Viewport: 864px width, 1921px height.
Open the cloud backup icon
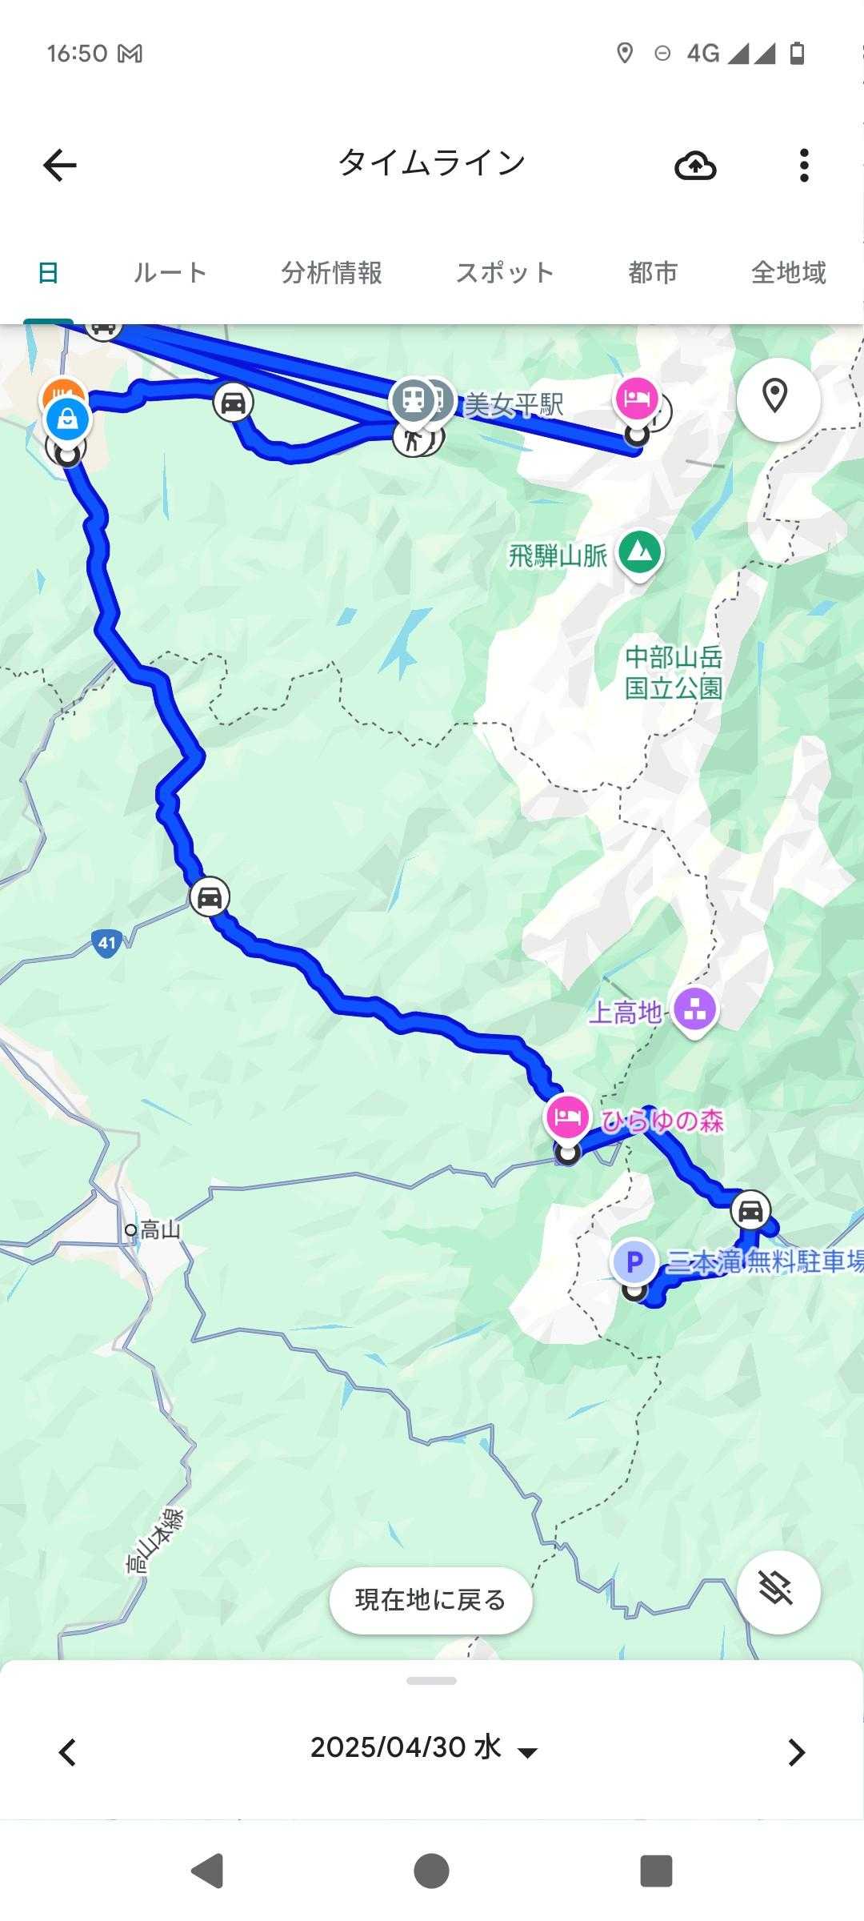695,166
